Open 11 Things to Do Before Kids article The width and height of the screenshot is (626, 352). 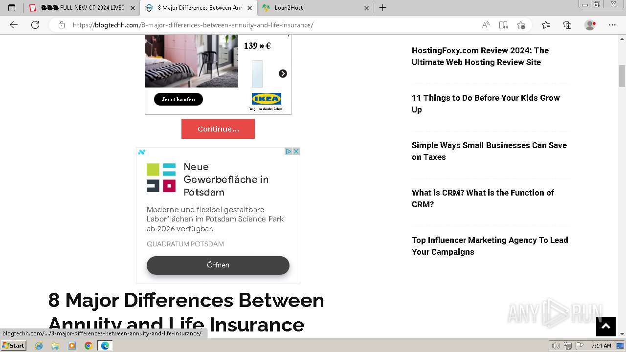tap(486, 104)
